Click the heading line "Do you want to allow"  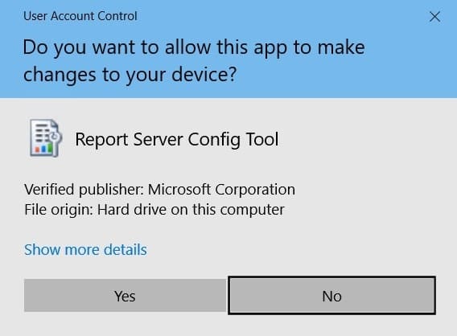click(x=194, y=47)
